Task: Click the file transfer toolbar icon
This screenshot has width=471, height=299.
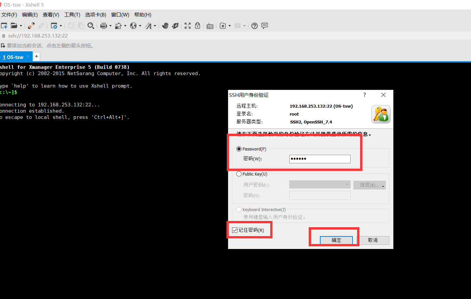Action: click(x=118, y=26)
